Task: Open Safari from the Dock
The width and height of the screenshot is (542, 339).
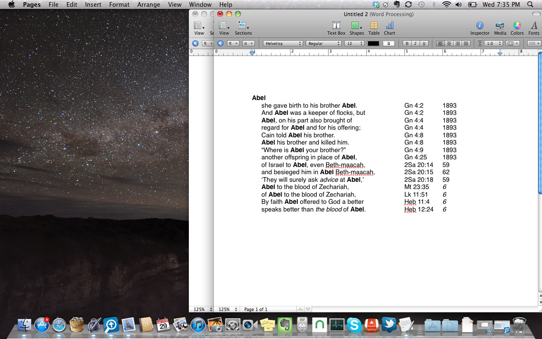Action: [x=59, y=325]
